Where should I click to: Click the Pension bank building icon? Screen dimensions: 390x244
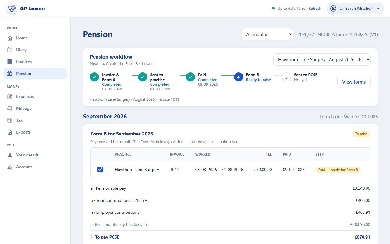[x=10, y=74]
